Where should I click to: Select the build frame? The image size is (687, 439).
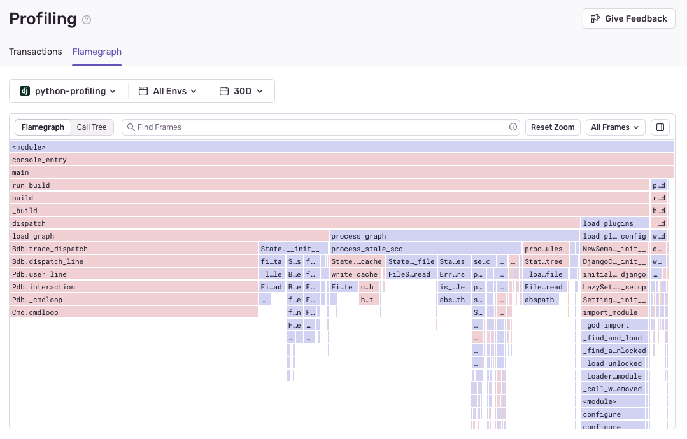[x=329, y=197]
